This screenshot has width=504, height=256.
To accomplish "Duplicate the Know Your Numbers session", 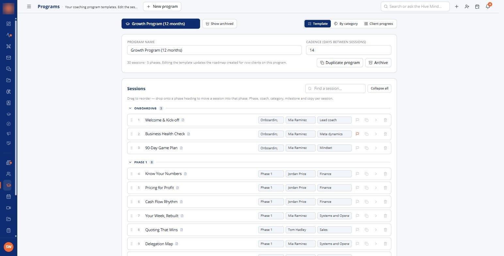I will (x=367, y=174).
